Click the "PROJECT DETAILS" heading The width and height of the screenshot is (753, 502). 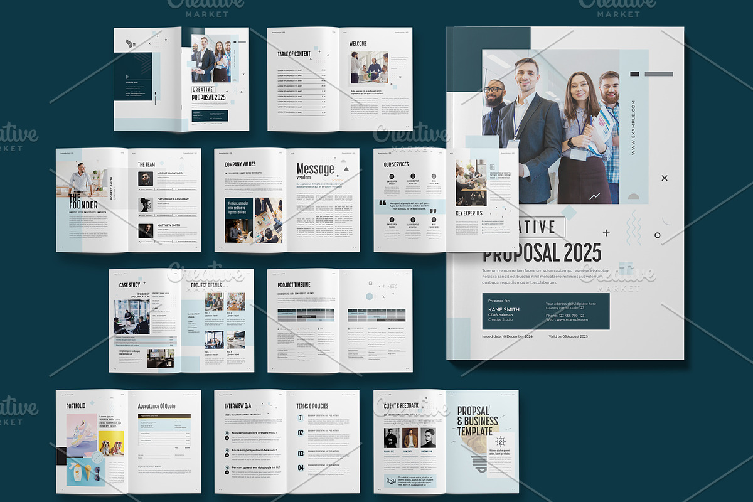click(x=206, y=286)
